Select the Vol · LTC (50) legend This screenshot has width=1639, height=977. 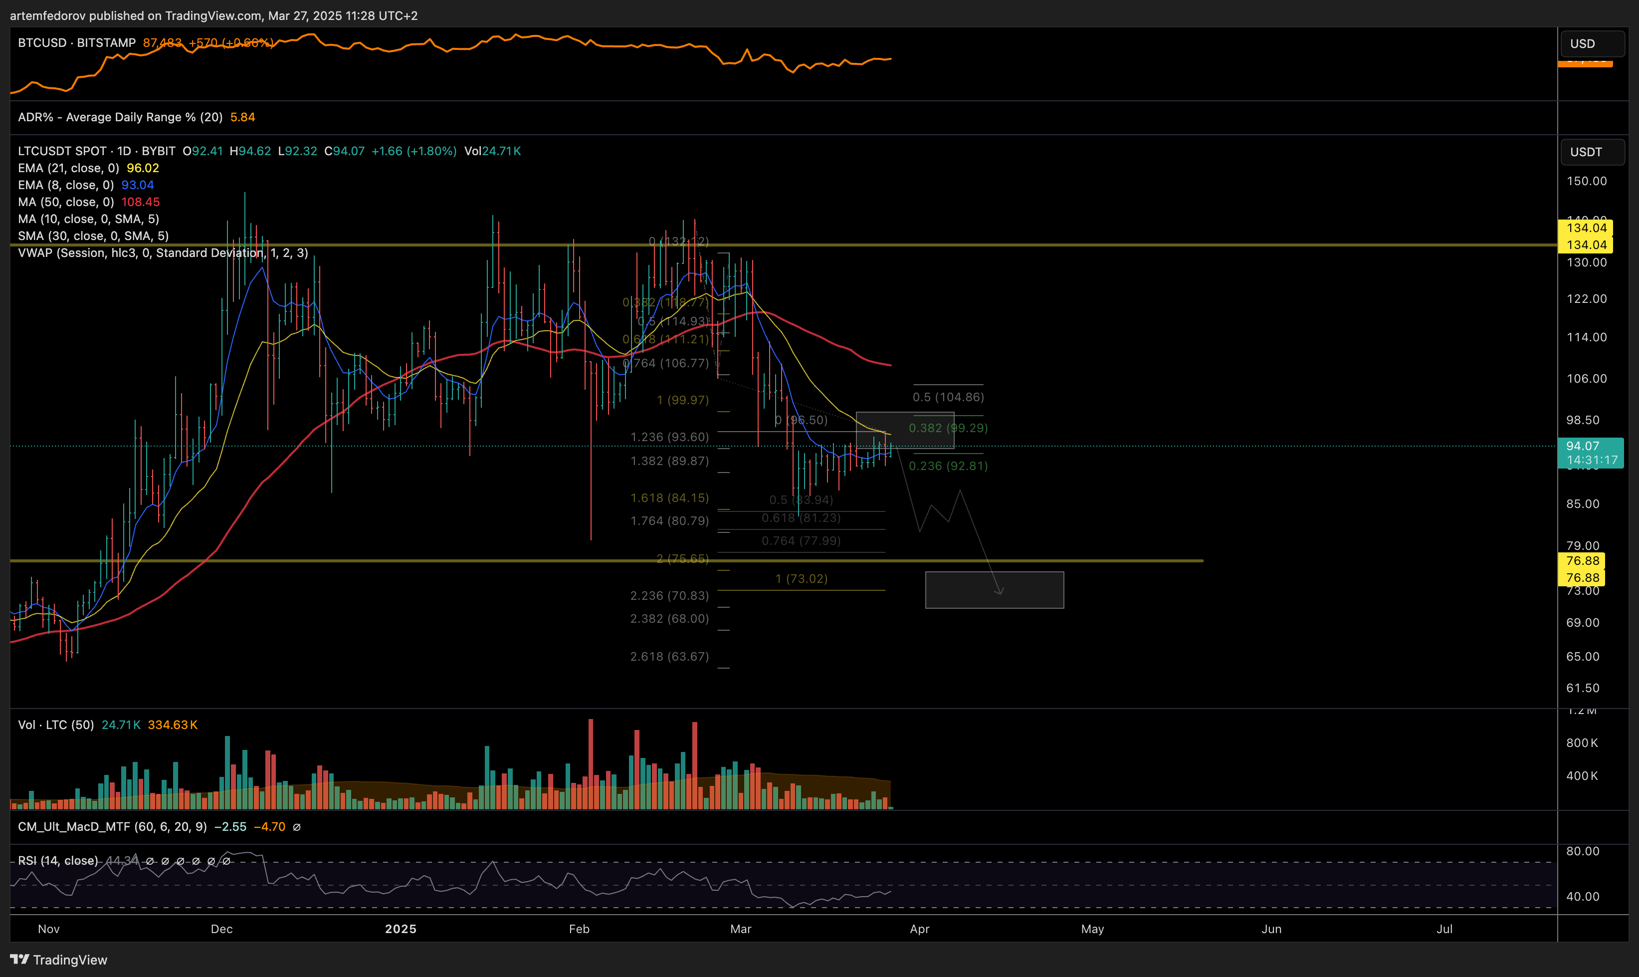tap(56, 725)
